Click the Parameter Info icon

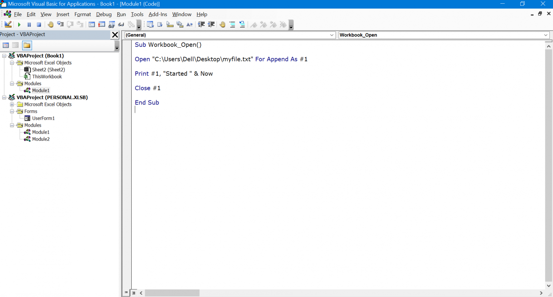pos(180,24)
